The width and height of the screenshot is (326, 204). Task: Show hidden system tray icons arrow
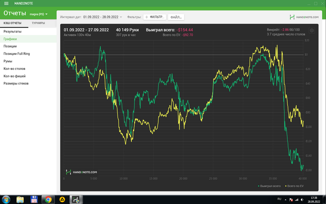click(285, 200)
